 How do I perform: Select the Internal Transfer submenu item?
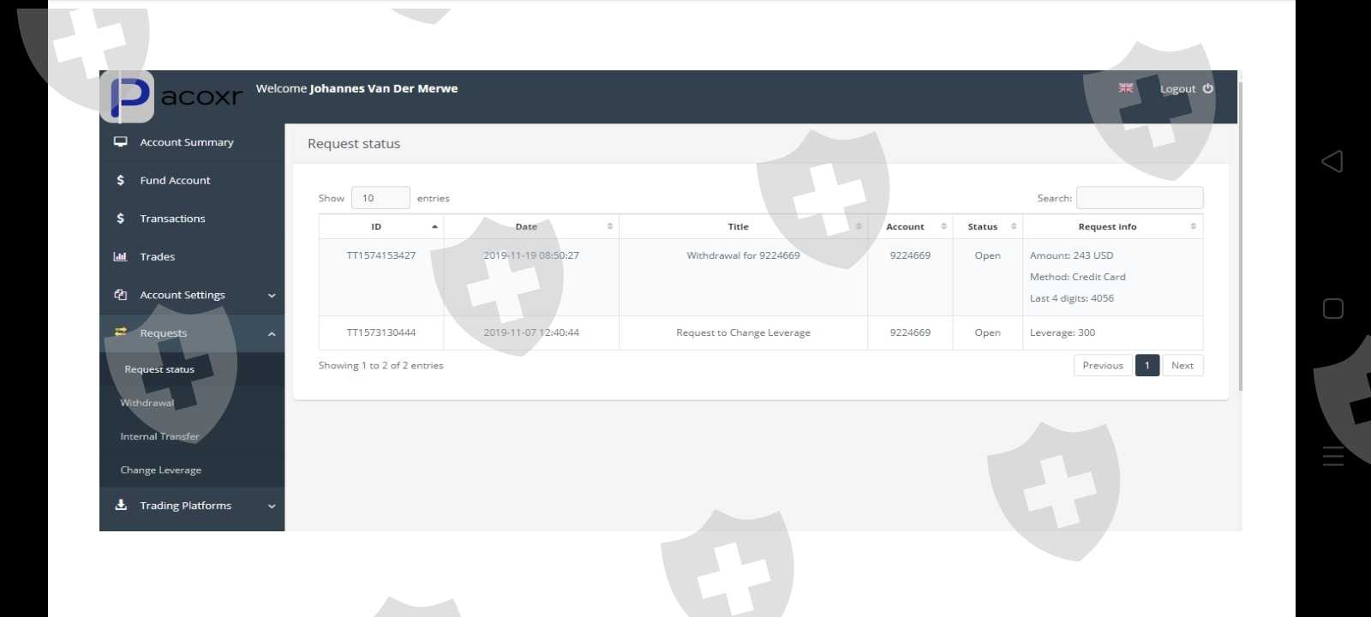159,436
